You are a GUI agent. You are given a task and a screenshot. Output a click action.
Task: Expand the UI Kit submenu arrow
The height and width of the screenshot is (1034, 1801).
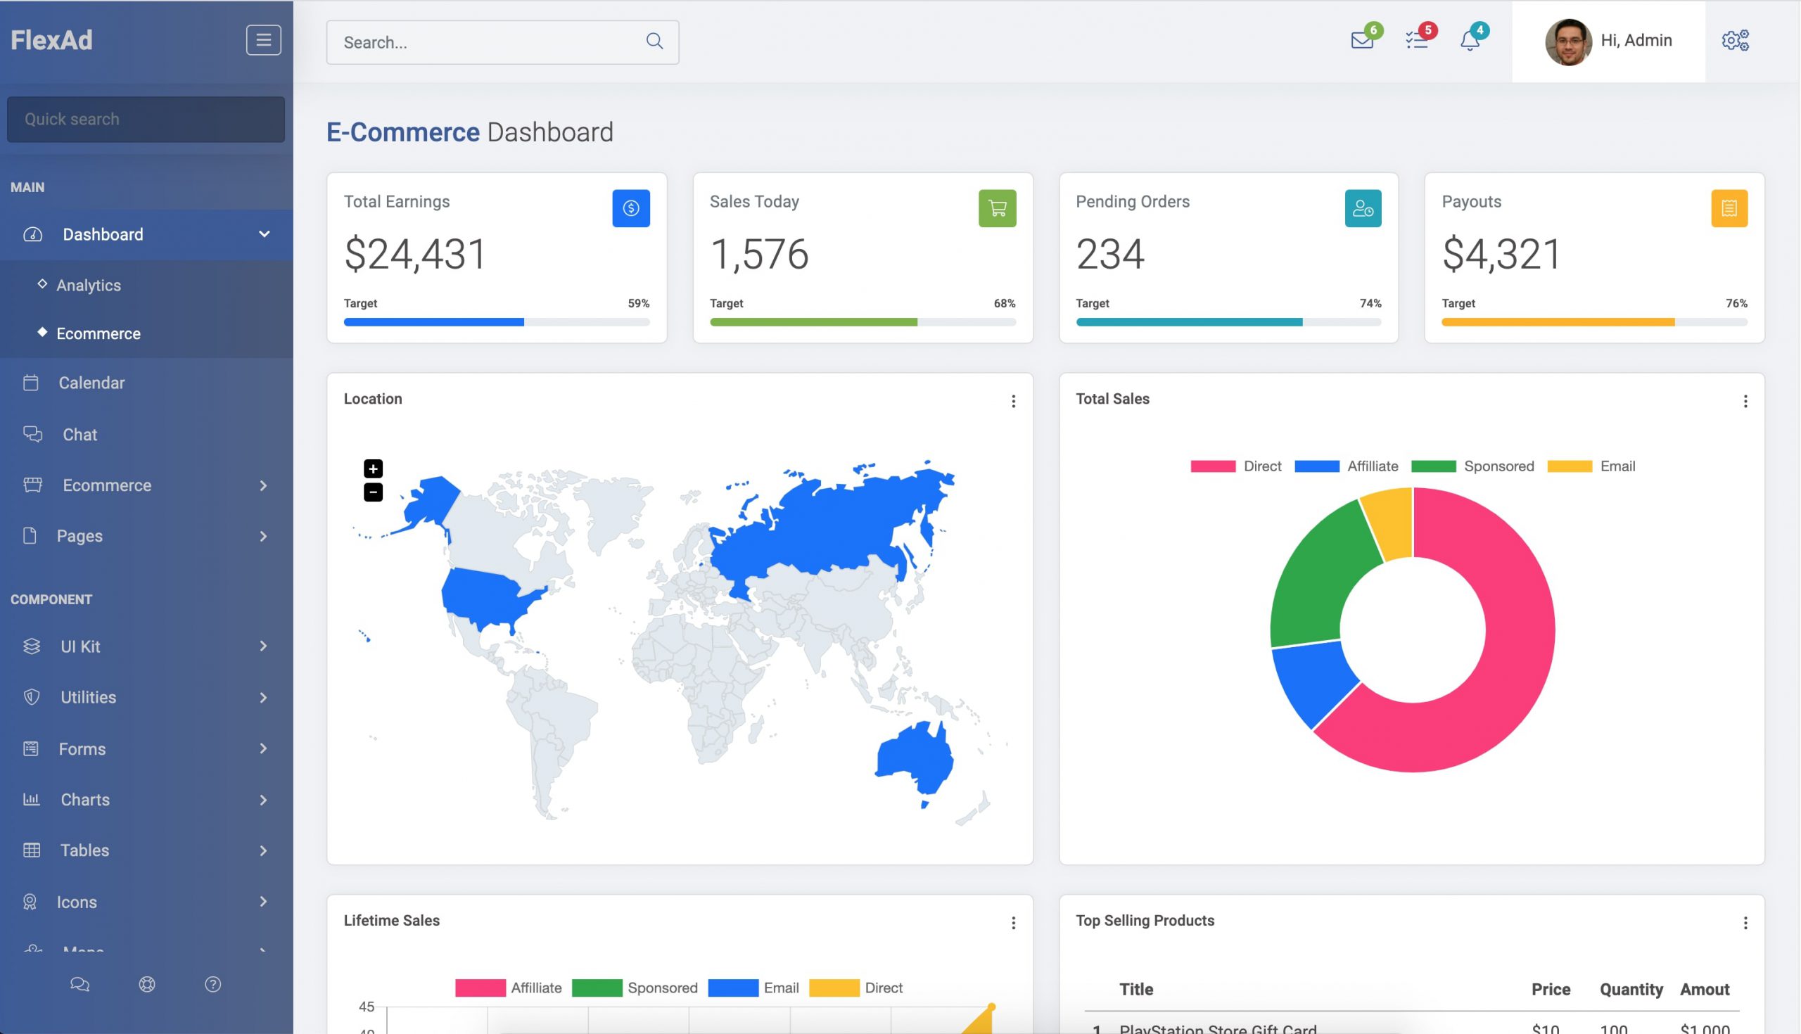[264, 646]
